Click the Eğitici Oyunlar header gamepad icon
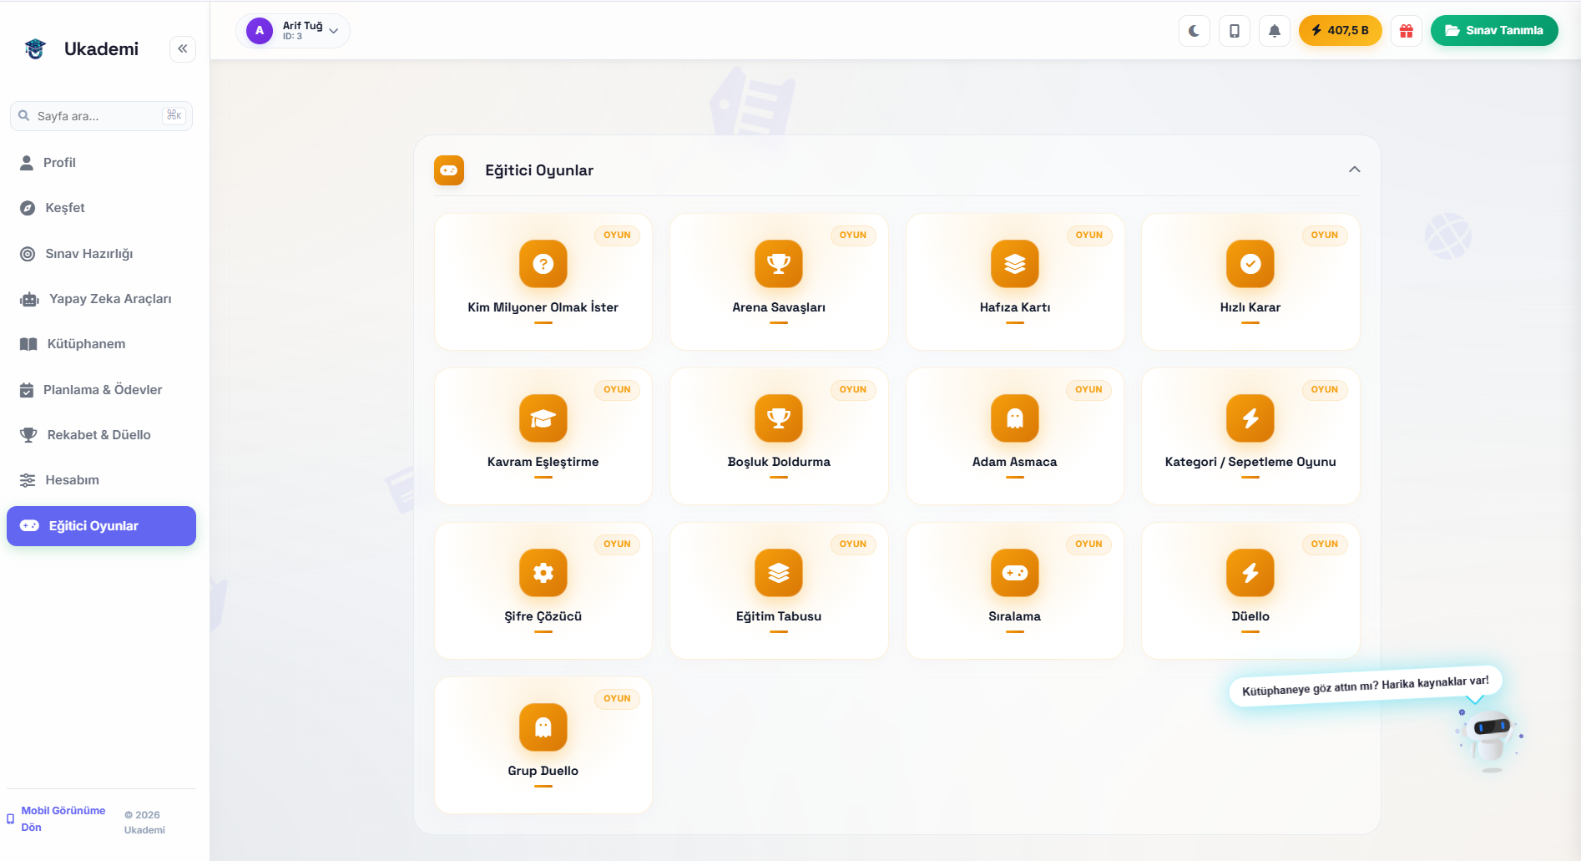 (449, 170)
